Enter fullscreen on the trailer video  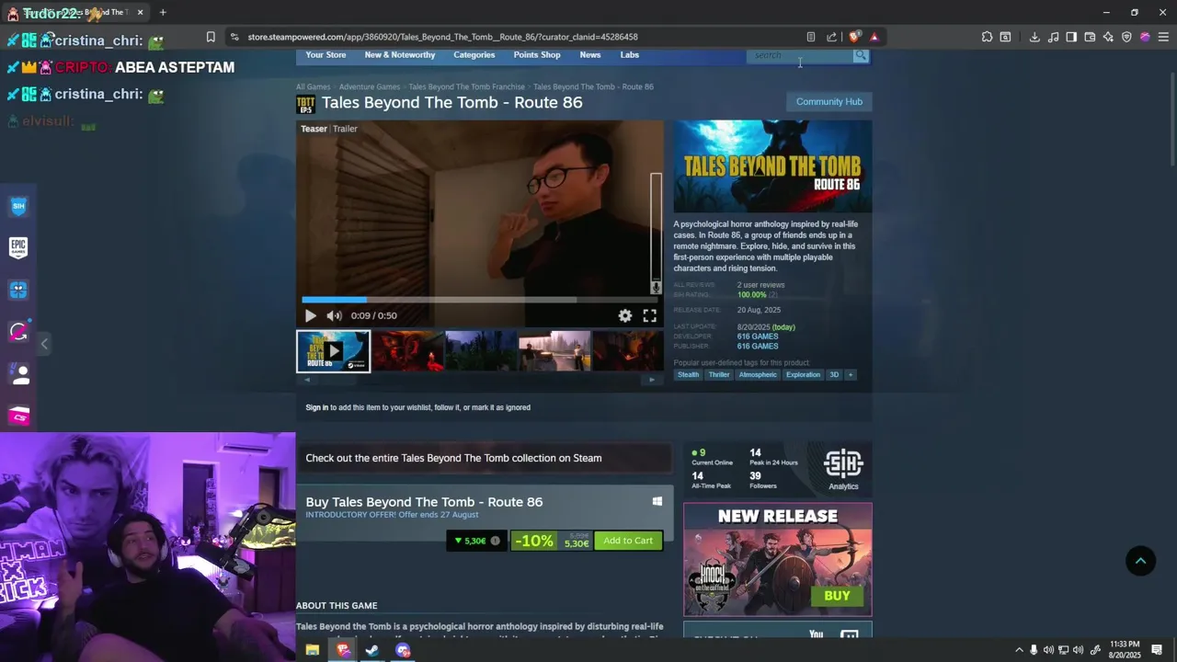649,315
